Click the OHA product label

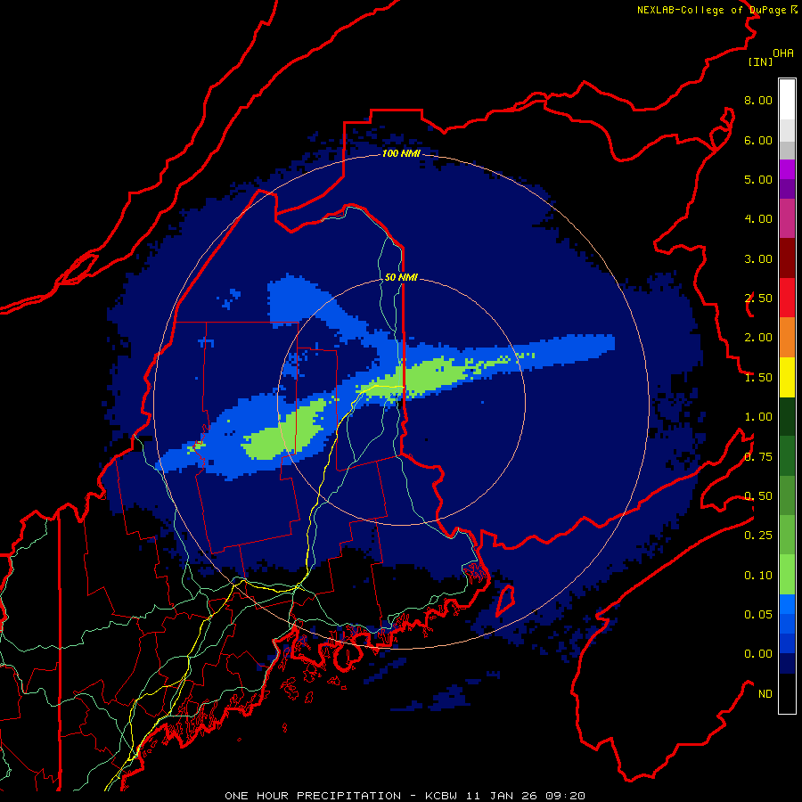[x=783, y=53]
